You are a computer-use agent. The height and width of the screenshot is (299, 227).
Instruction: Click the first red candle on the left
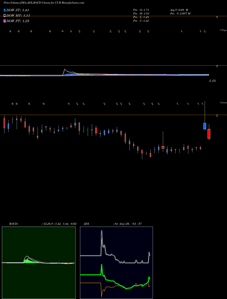coord(4,123)
